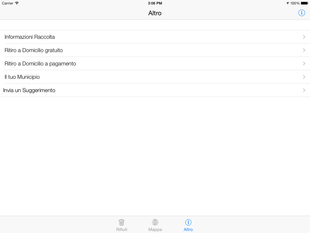Open Il tuo Municipio entry
The width and height of the screenshot is (310, 233).
(x=155, y=77)
